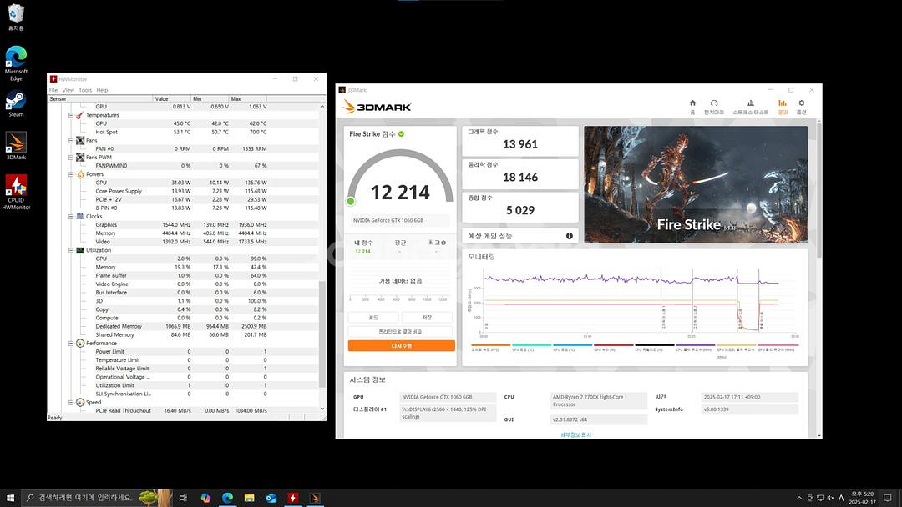Open the Steam desktop shortcut
The height and width of the screenshot is (507, 902).
16,104
